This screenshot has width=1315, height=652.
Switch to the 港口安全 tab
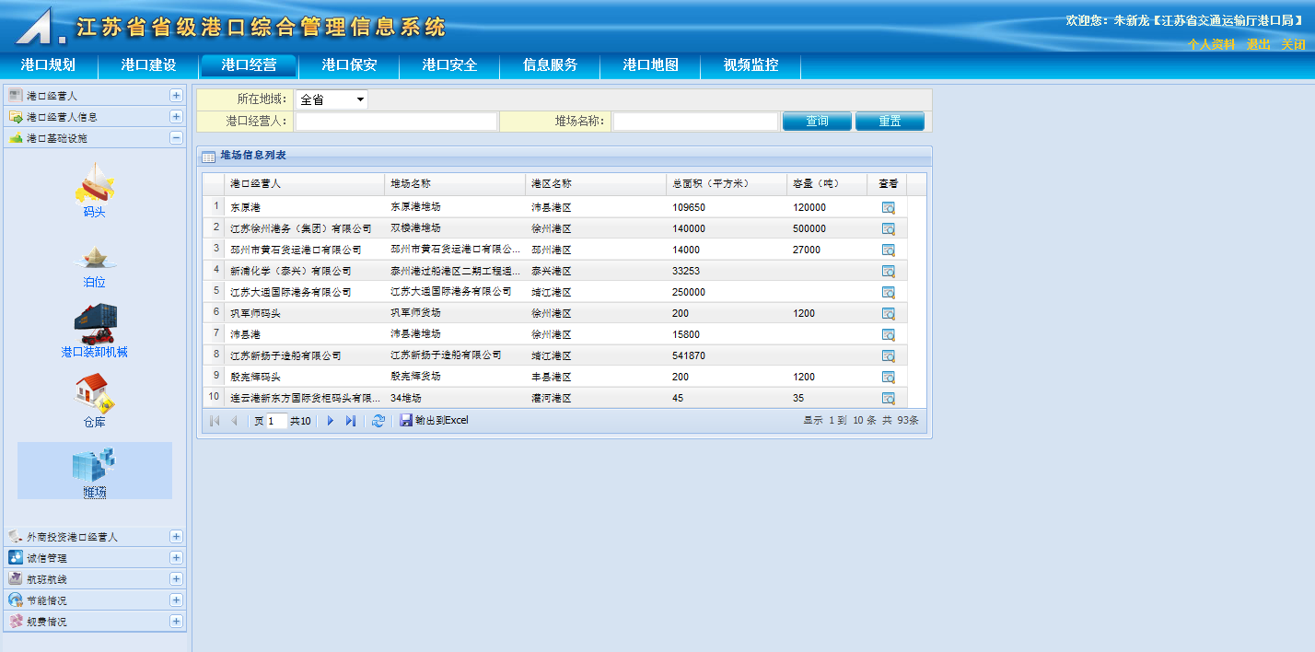tap(449, 65)
